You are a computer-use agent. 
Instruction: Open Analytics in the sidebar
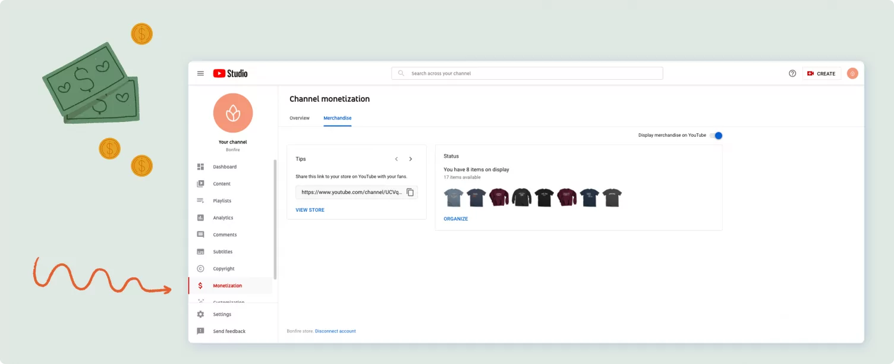click(223, 218)
